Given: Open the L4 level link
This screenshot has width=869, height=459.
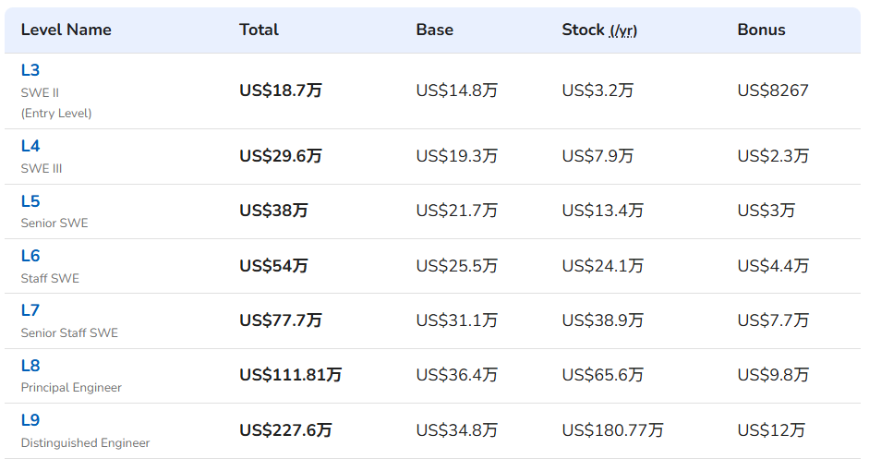Looking at the screenshot, I should 30,146.
